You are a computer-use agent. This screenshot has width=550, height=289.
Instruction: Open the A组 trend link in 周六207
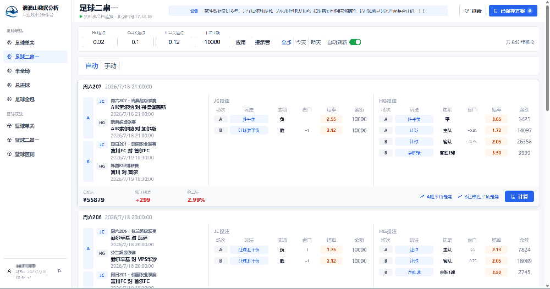point(436,197)
